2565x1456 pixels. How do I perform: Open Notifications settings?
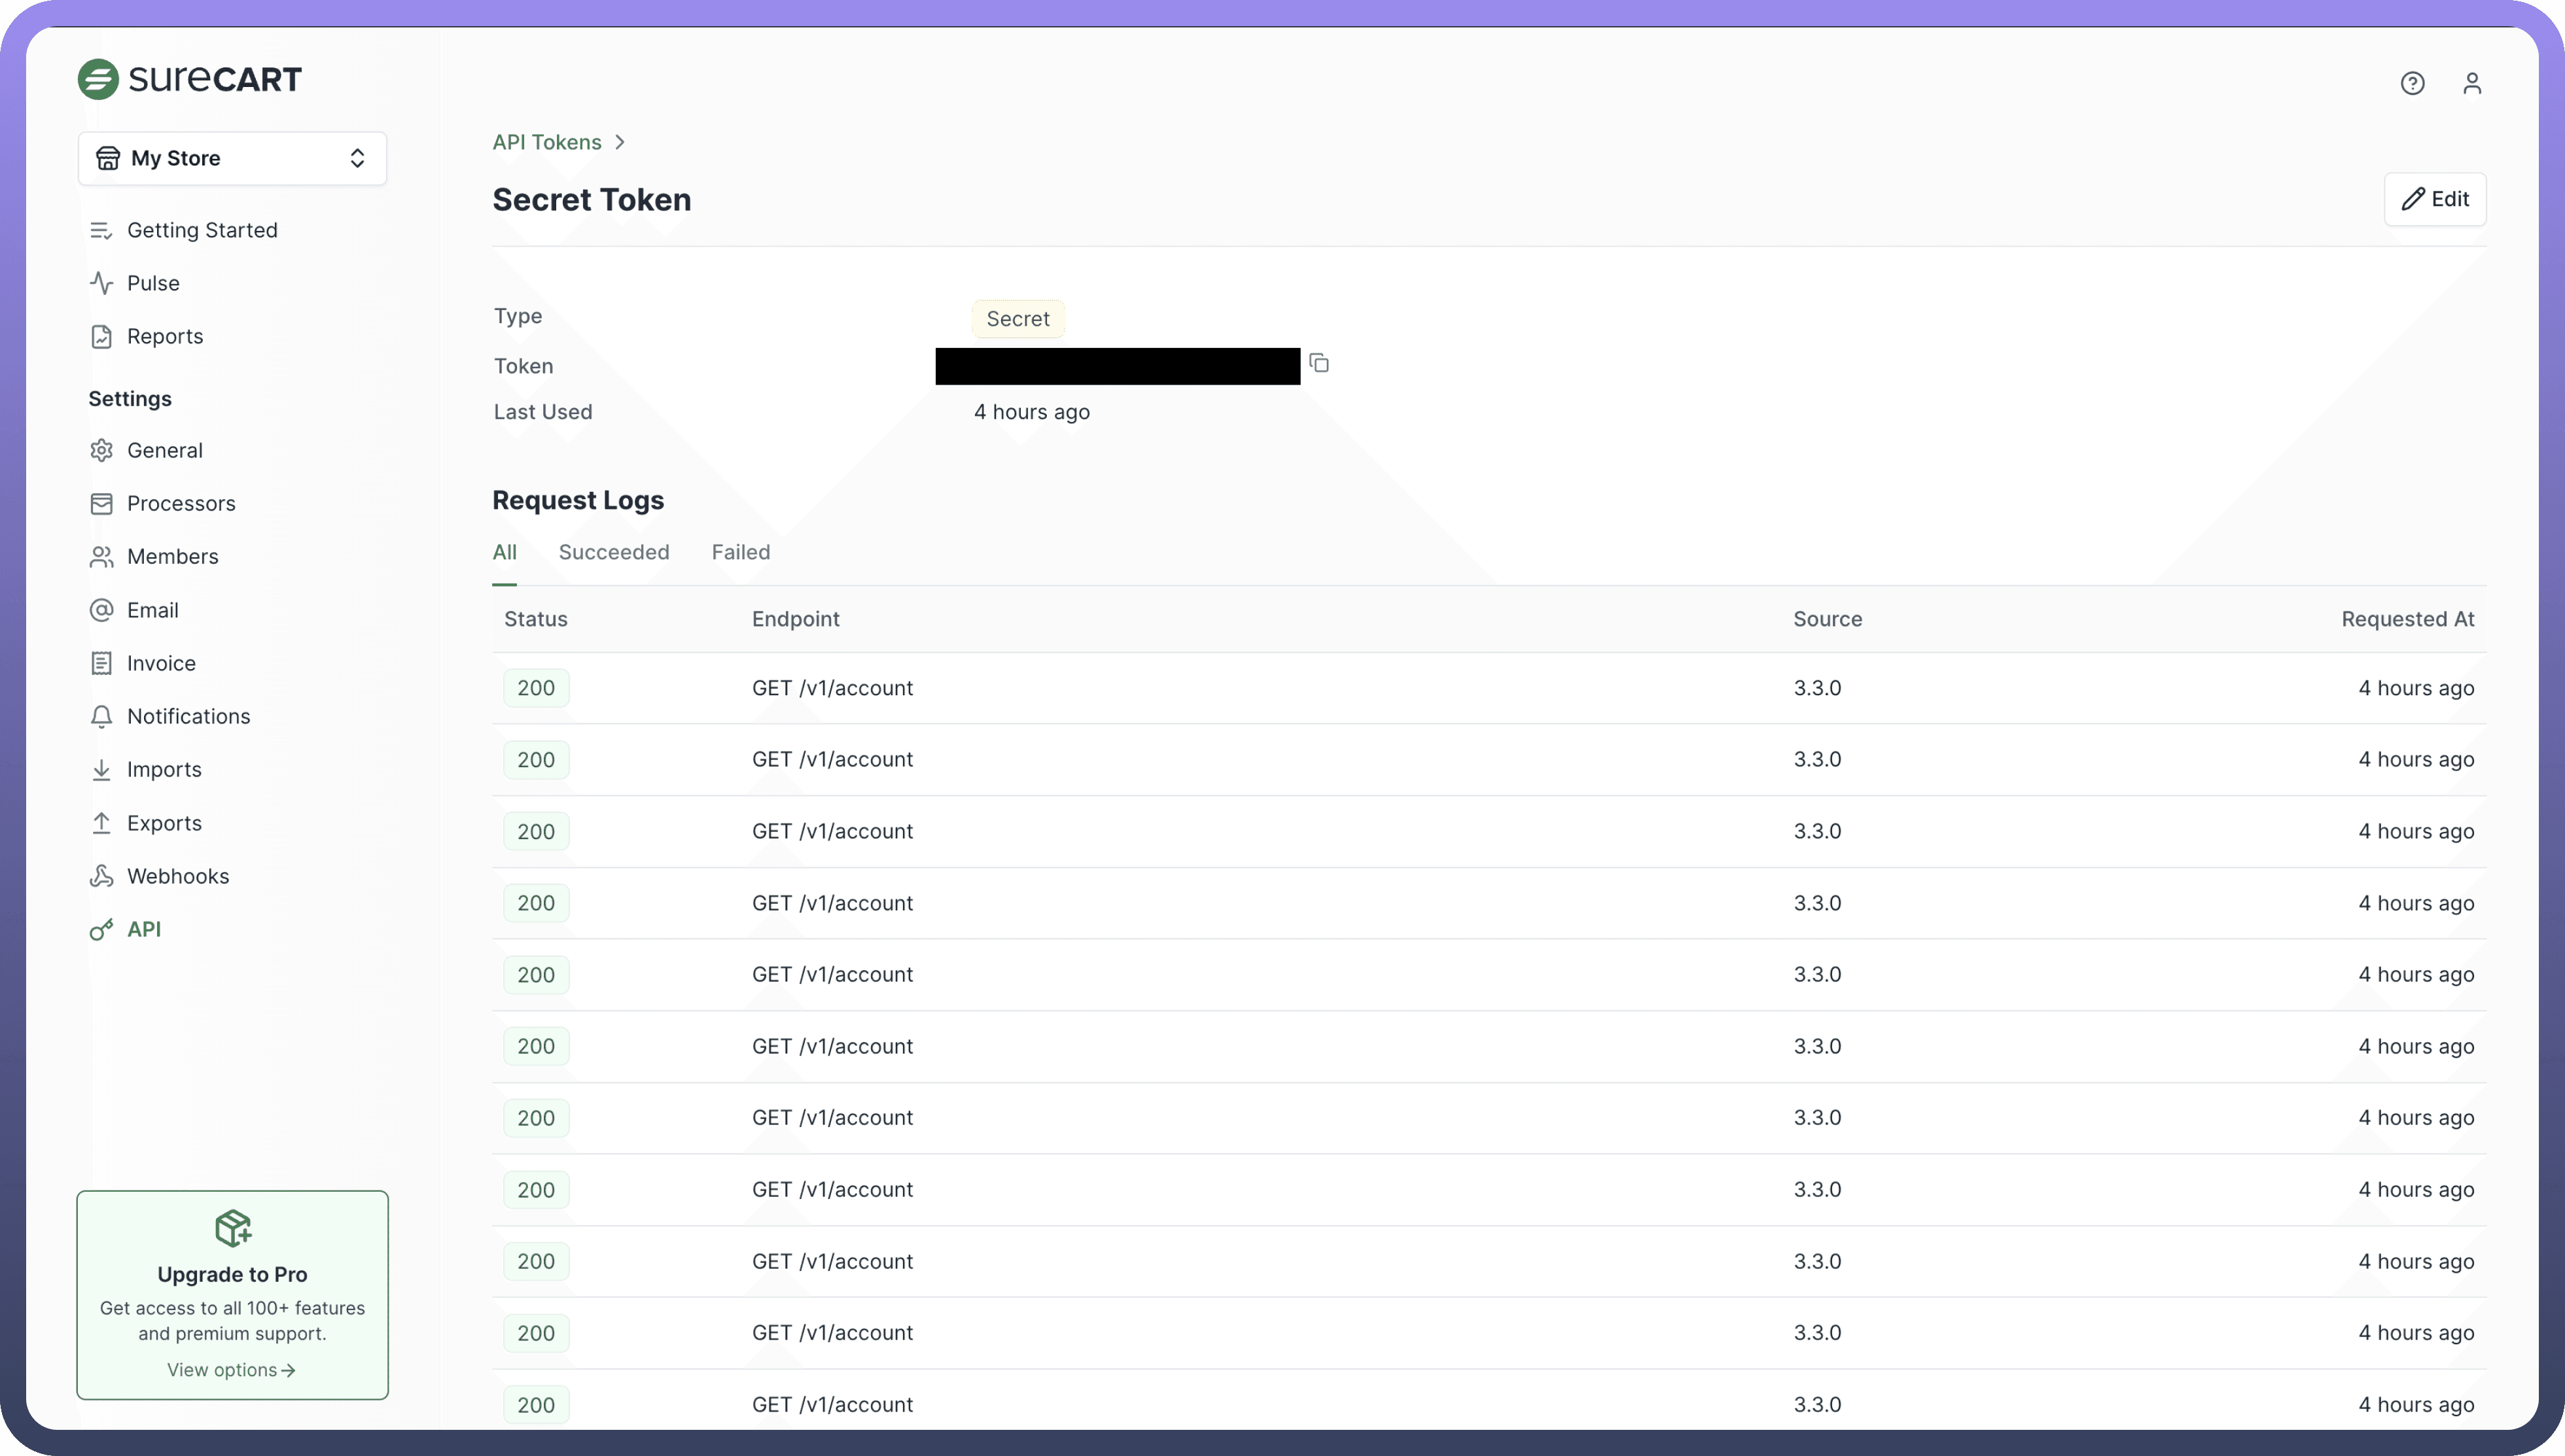(x=188, y=716)
